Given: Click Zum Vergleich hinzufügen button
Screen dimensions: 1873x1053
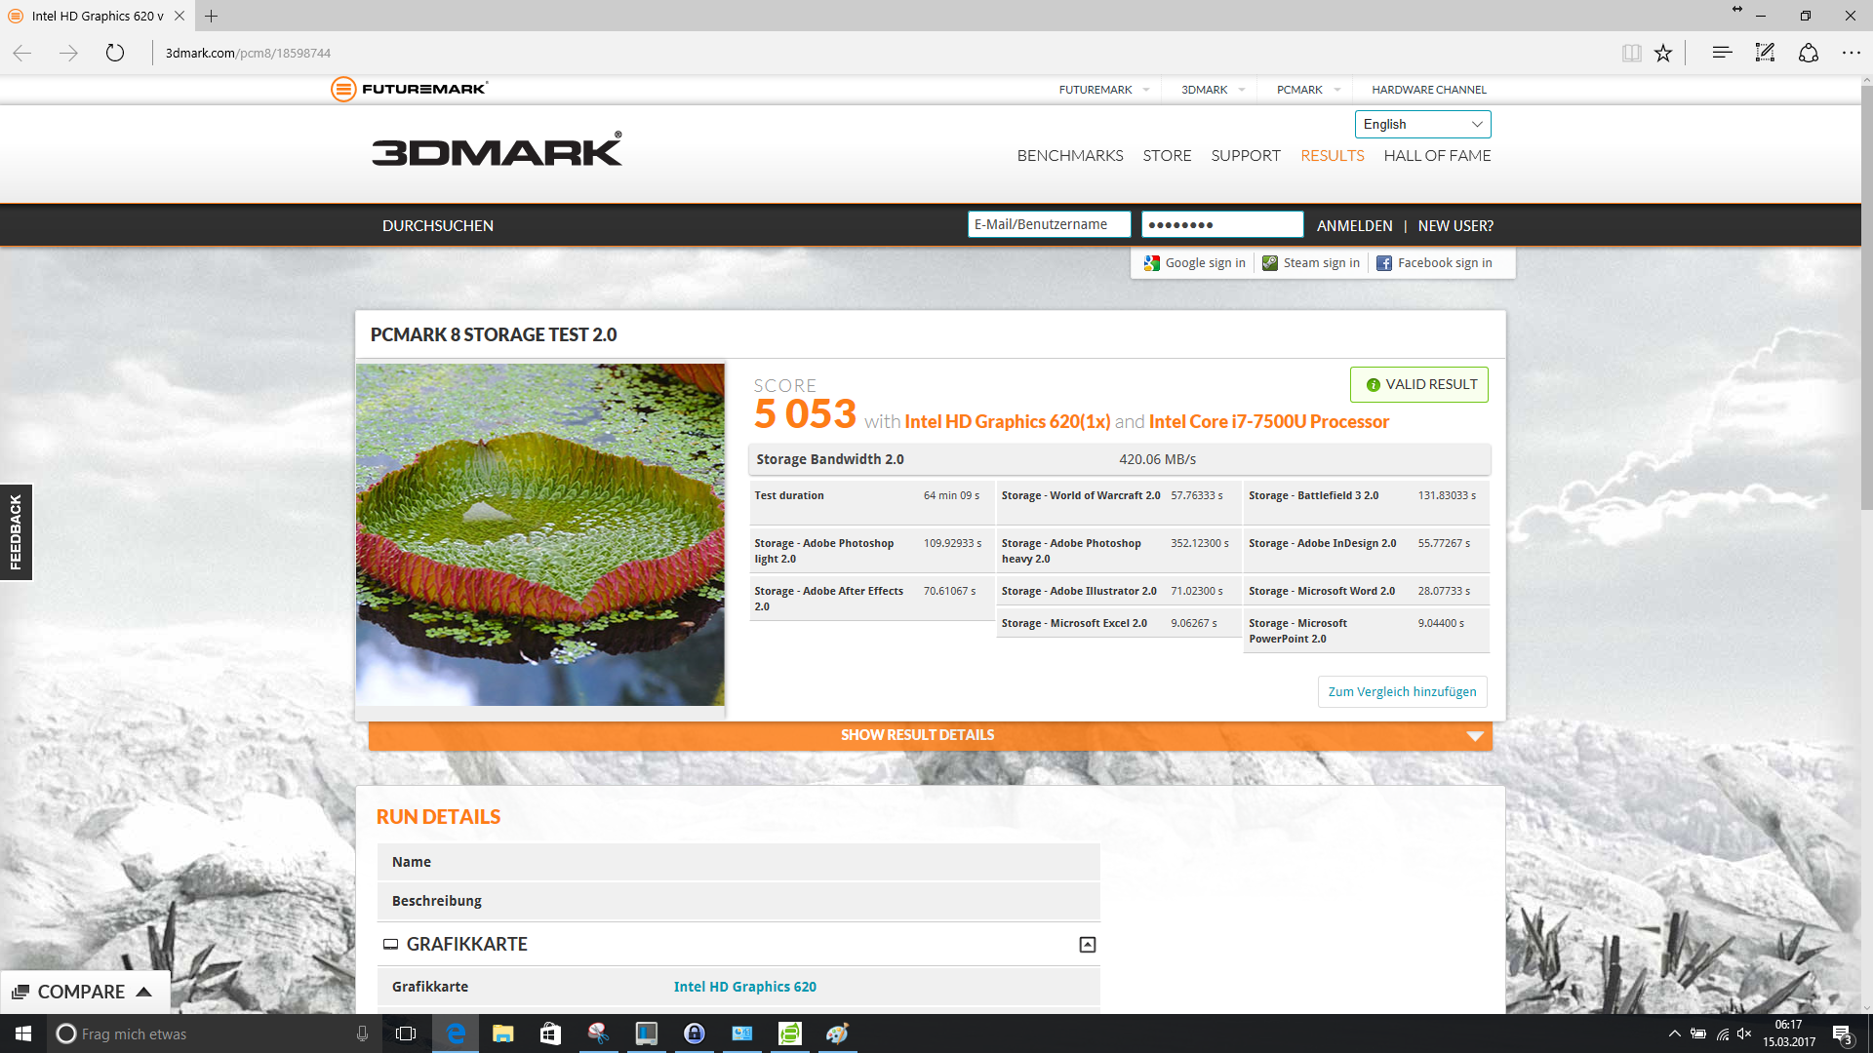Looking at the screenshot, I should pos(1402,691).
